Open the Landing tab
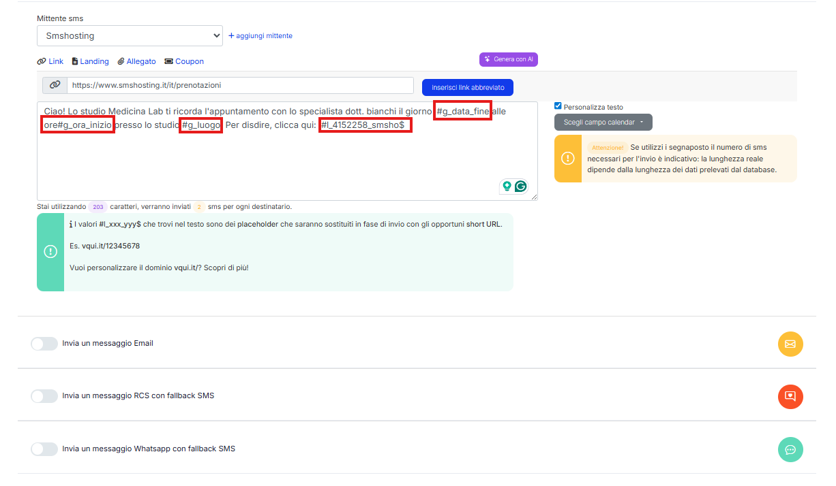Viewport: 836px width, 486px height. click(90, 61)
